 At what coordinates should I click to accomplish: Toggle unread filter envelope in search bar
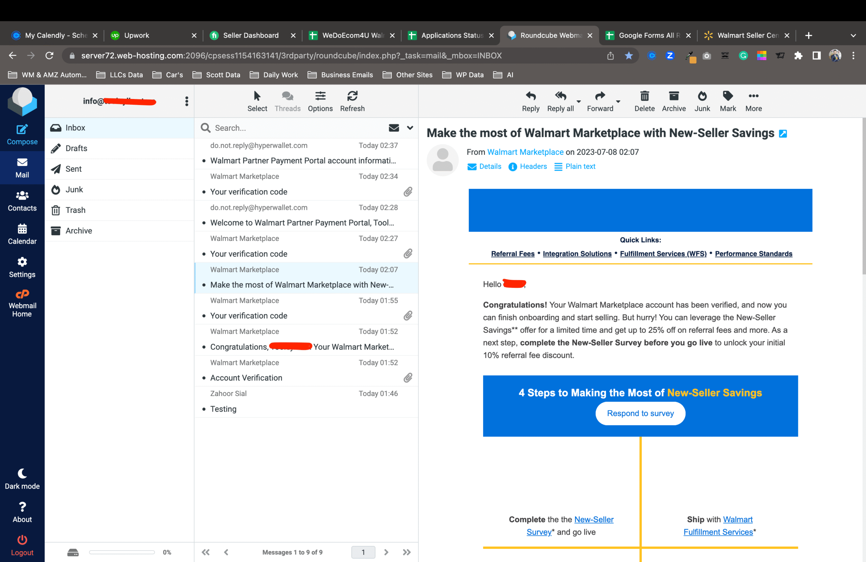[394, 128]
